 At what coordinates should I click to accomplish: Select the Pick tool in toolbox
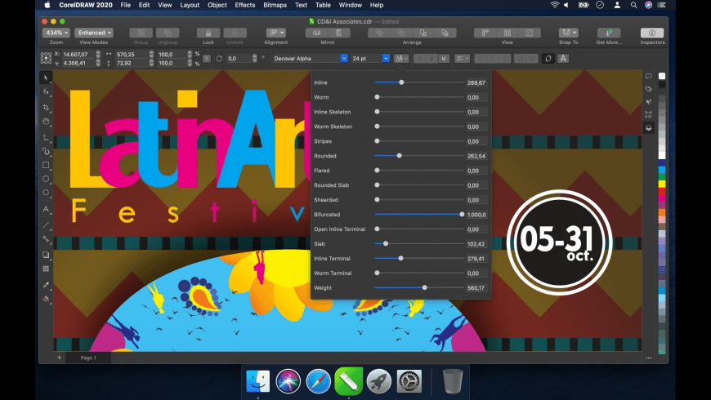pyautogui.click(x=47, y=78)
